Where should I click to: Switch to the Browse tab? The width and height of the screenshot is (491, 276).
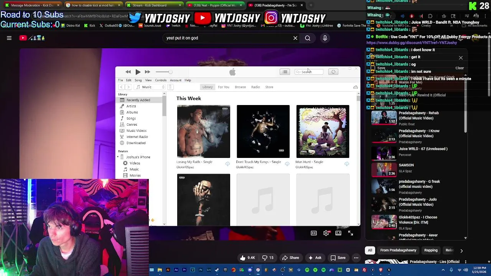pos(241,87)
